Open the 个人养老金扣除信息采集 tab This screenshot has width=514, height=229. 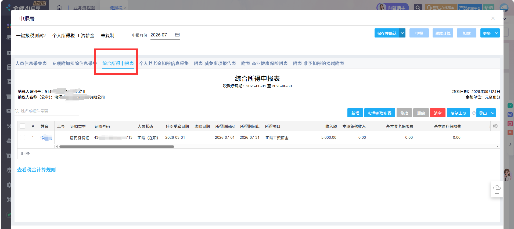pos(164,63)
